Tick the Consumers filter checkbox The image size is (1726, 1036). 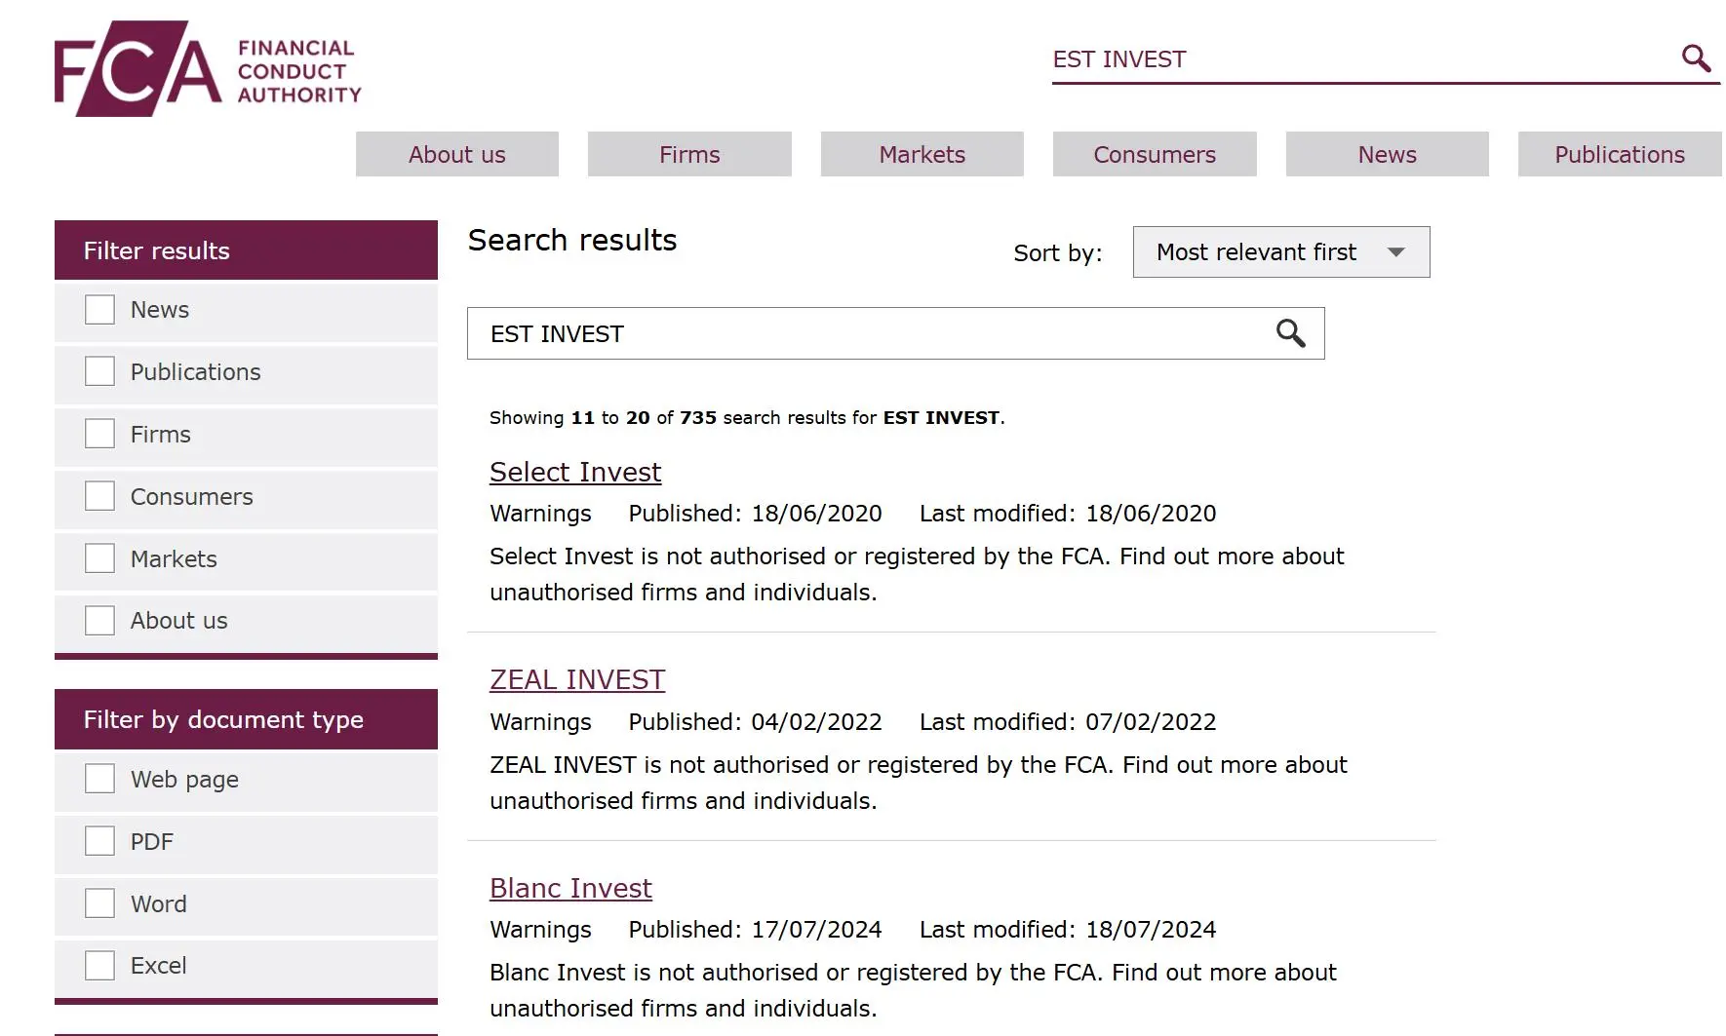click(x=99, y=496)
